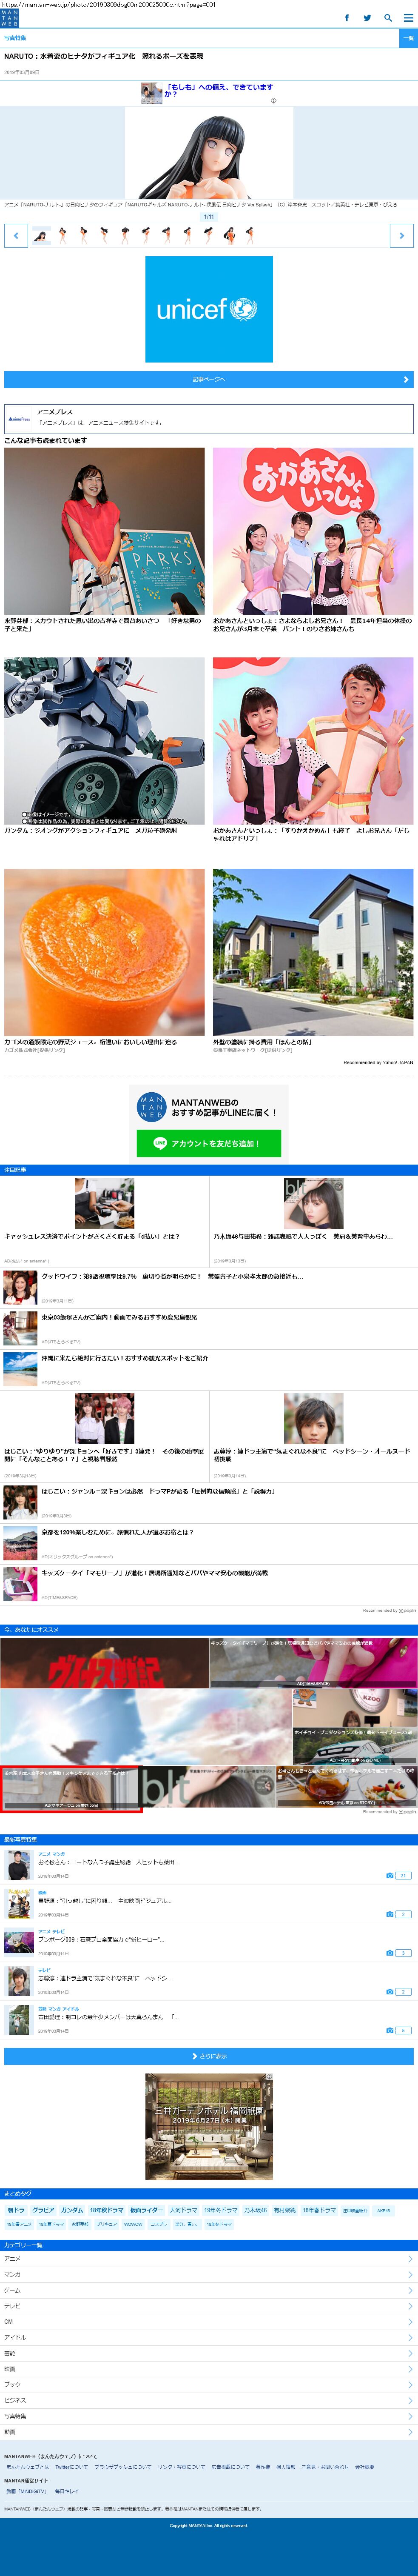The width and height of the screenshot is (418, 2576).
Task: Click the アニメプレス logo image
Action: [19, 419]
